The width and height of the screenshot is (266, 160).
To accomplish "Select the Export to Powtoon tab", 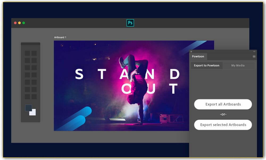I will (x=207, y=65).
